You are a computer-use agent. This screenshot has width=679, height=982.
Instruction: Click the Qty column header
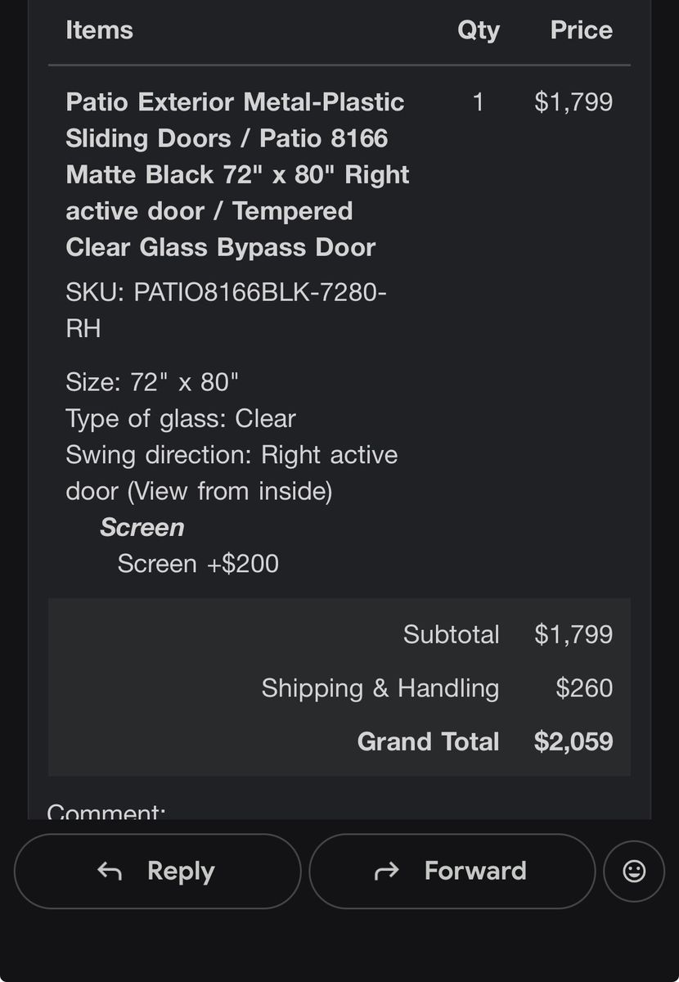479,30
